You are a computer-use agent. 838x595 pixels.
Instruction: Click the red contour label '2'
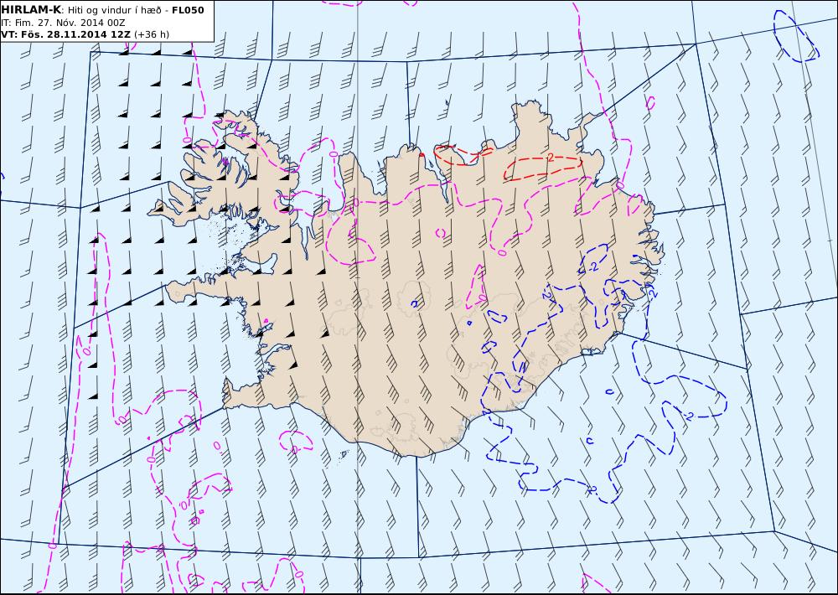pos(551,158)
